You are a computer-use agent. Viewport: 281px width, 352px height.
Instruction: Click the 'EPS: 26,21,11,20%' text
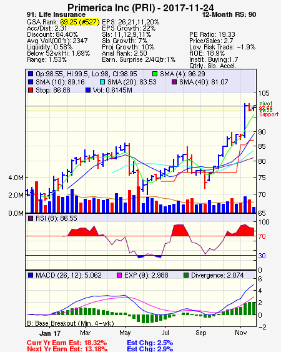click(131, 22)
